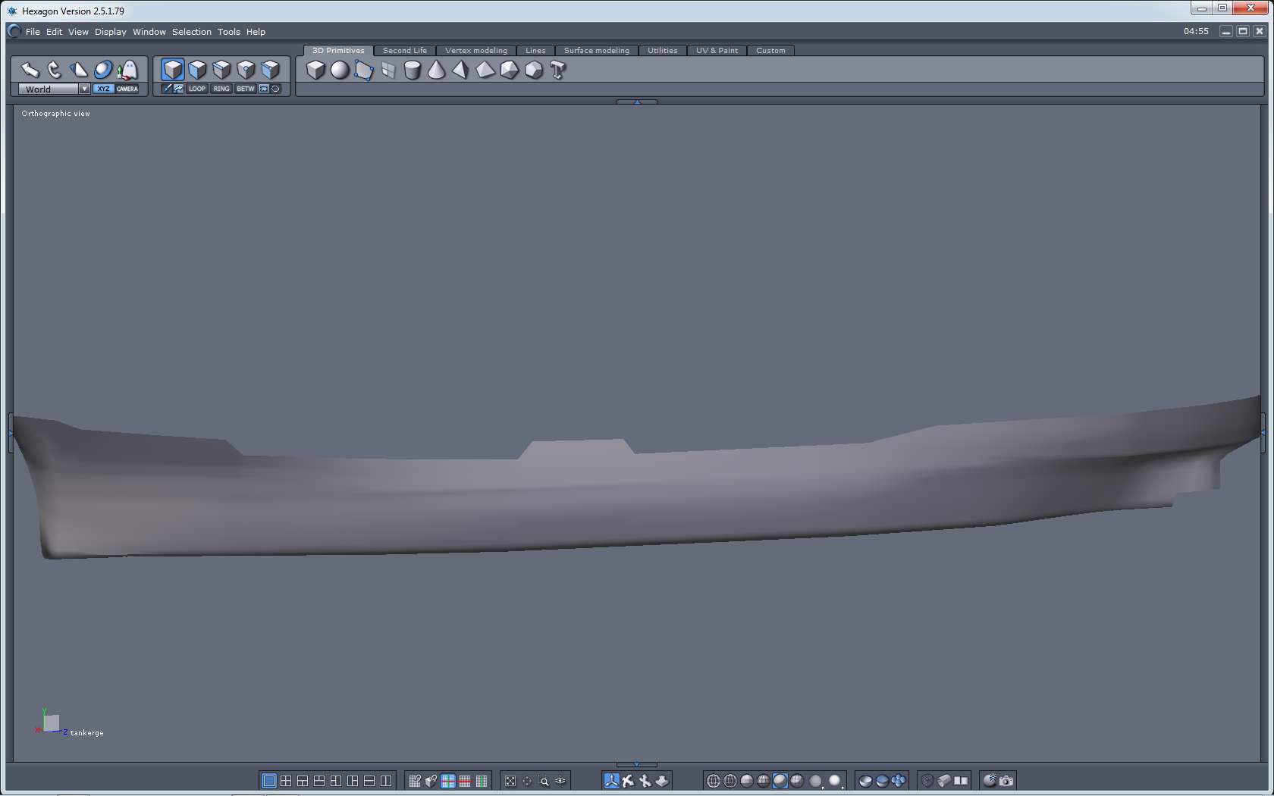Switch to the Vertex modeling tab

tap(476, 51)
